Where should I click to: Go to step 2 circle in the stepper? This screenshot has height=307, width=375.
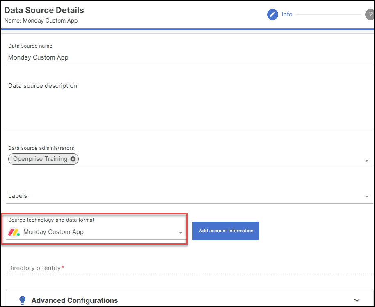370,15
